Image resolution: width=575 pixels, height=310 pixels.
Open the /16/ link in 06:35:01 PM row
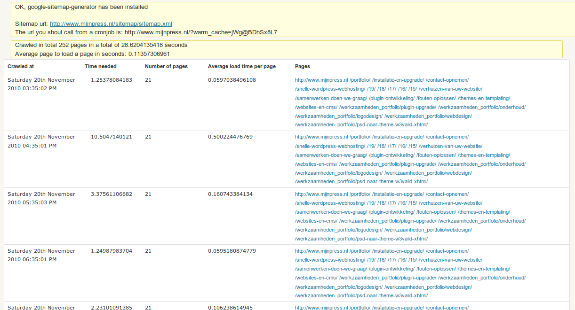tap(402, 260)
